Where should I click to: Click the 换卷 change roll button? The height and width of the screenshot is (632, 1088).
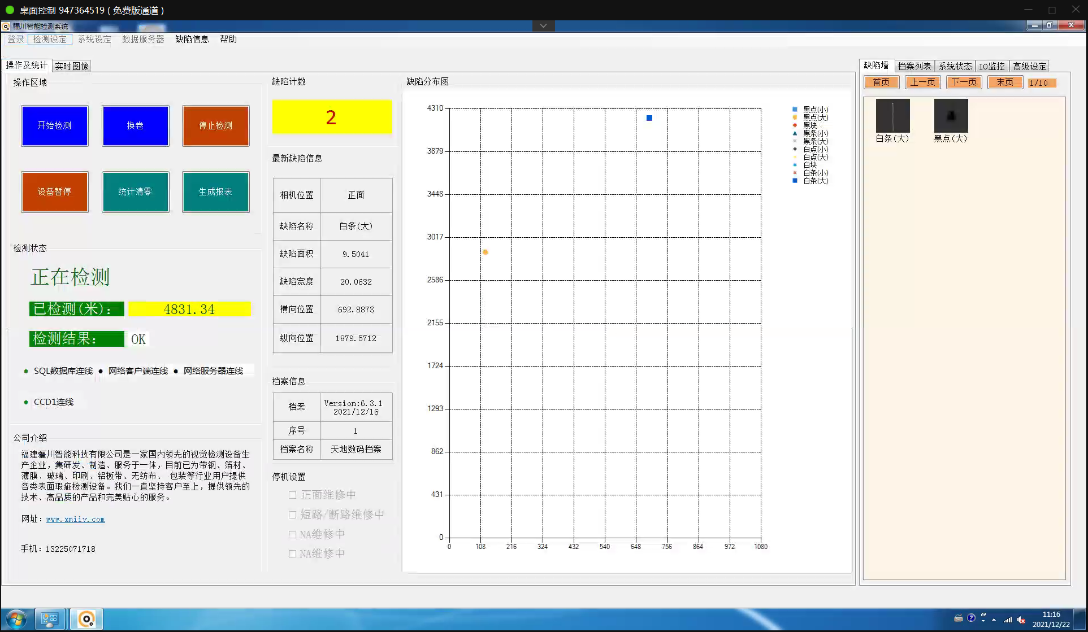coord(135,125)
